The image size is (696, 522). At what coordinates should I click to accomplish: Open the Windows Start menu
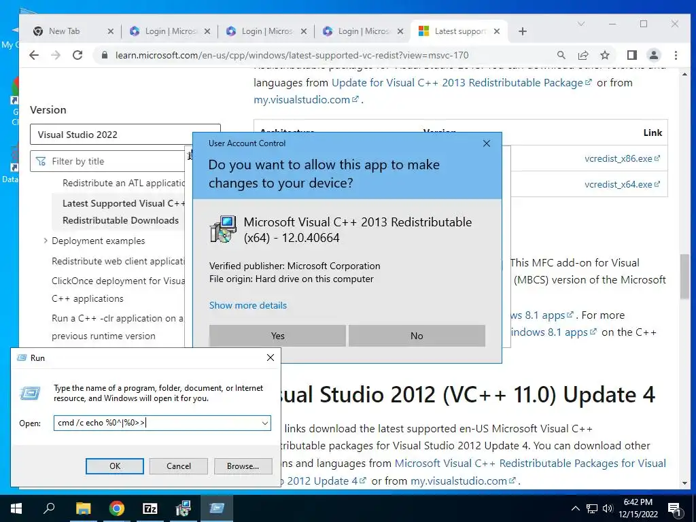16,508
